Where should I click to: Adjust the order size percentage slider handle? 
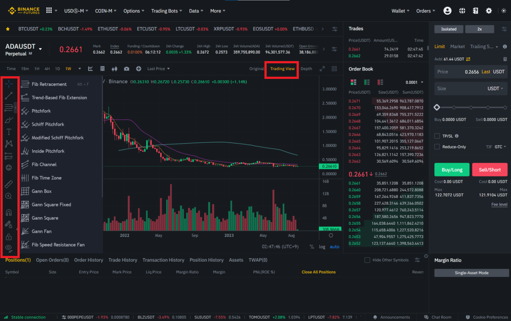[437, 107]
